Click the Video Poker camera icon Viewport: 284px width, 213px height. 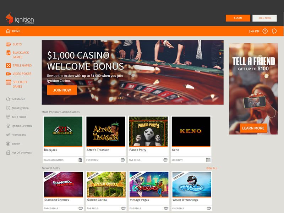[x=8, y=74]
